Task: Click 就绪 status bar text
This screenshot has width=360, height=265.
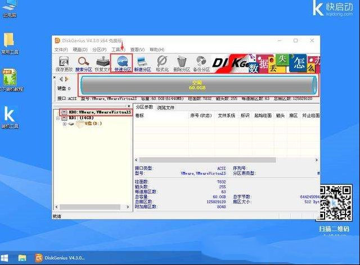Action: [57, 216]
